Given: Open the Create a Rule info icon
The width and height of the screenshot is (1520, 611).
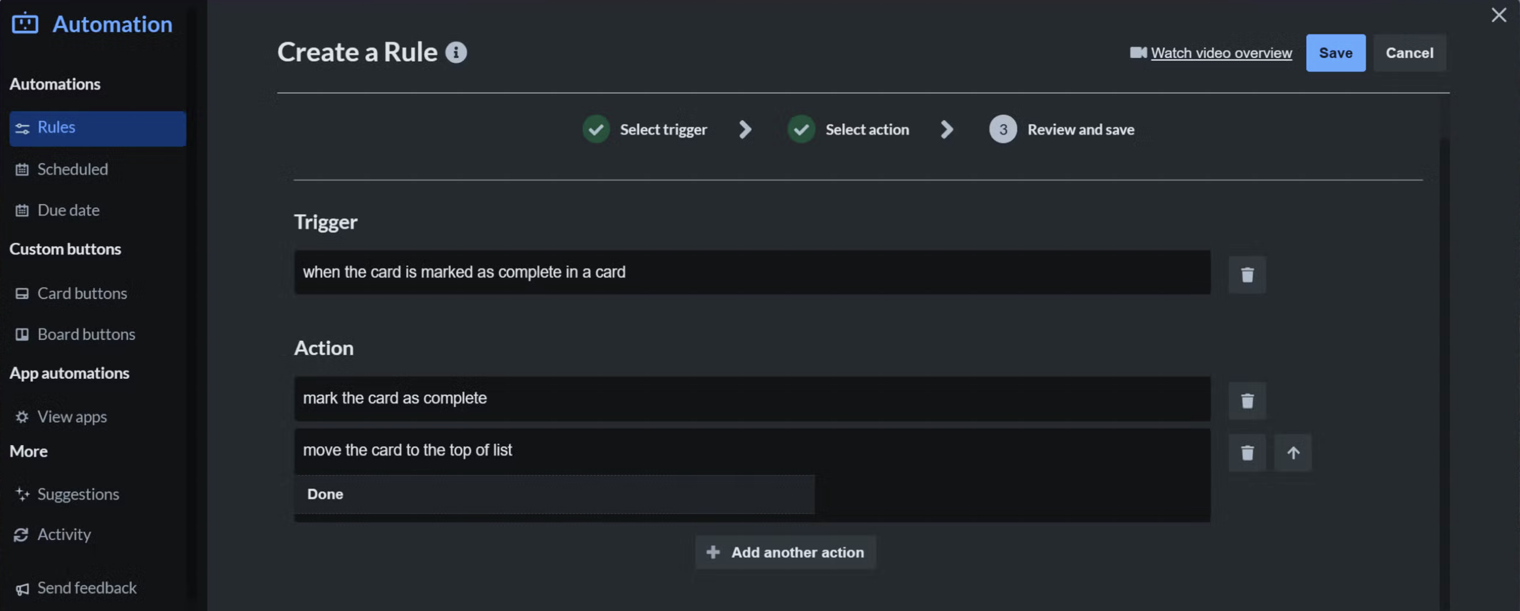Looking at the screenshot, I should tap(455, 53).
